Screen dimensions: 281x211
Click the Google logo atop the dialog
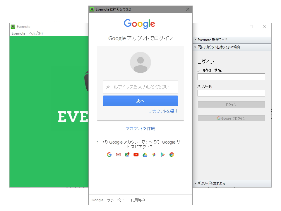pos(140,24)
